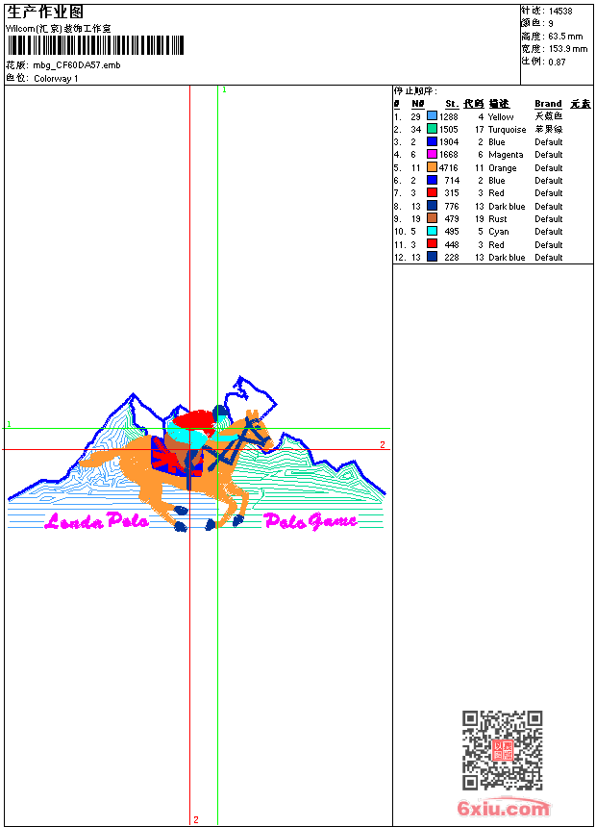
Task: Select the Red swatch with 315 stitches
Action: click(x=432, y=192)
